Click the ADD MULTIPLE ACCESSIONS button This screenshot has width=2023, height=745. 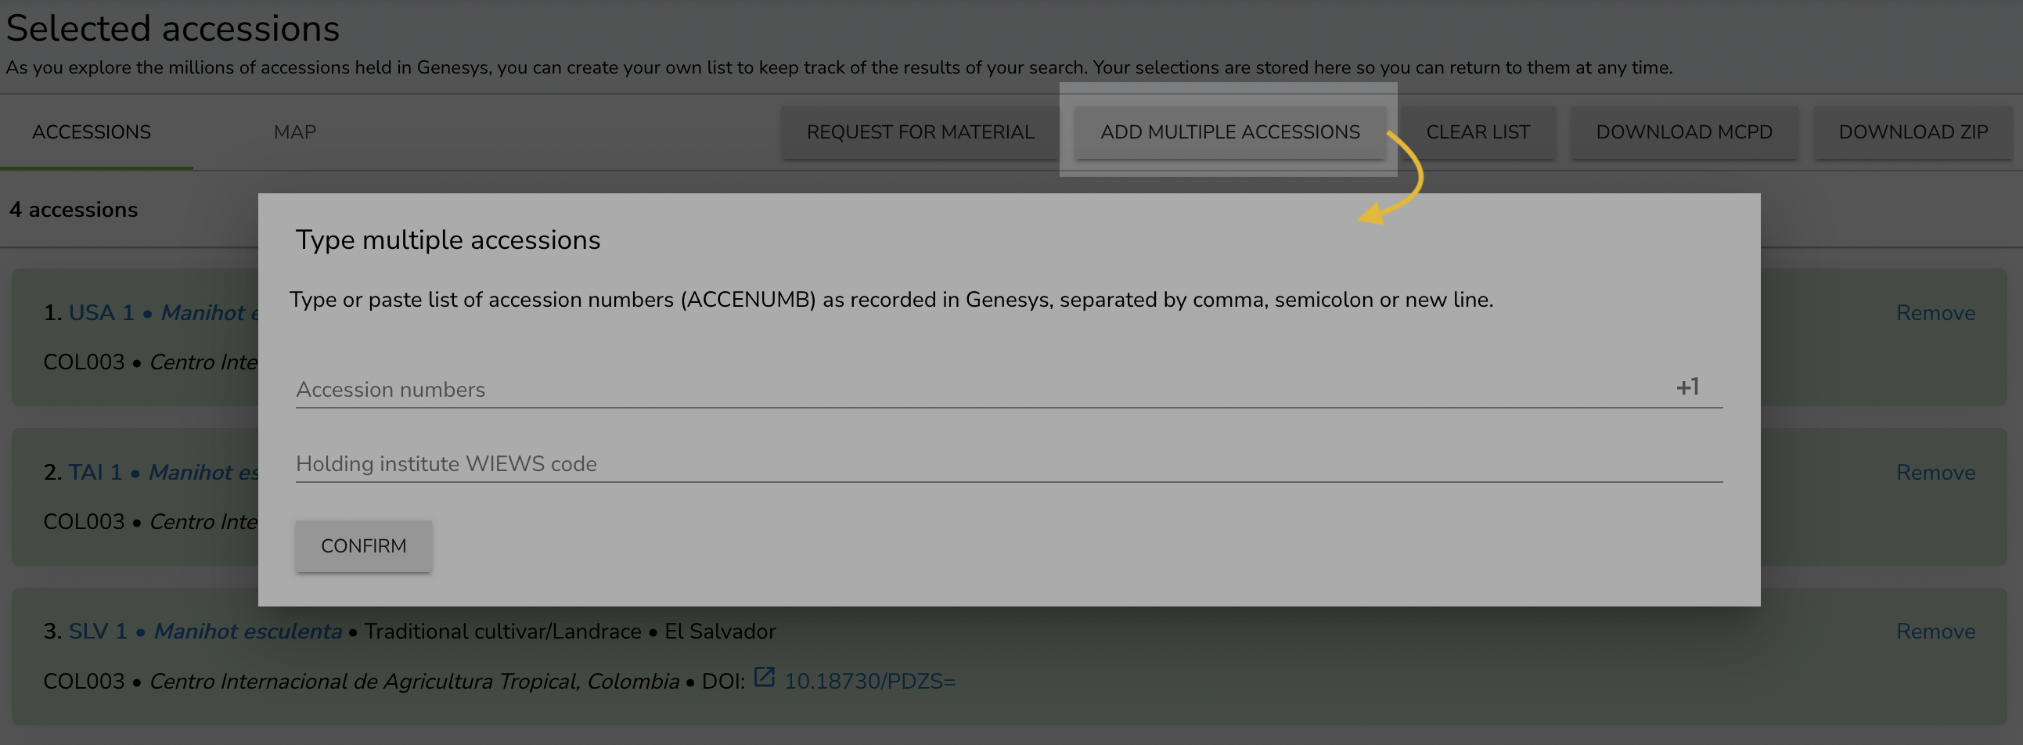coord(1229,132)
